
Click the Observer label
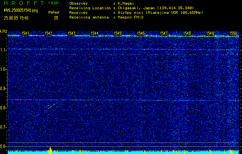pos(78,3)
